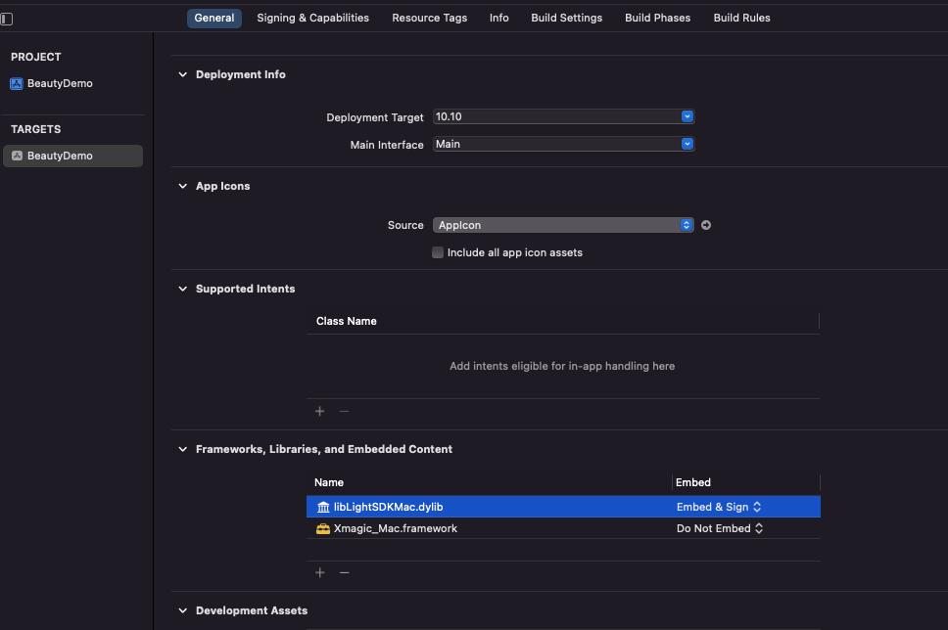Enable Include all app icon assets

(438, 252)
